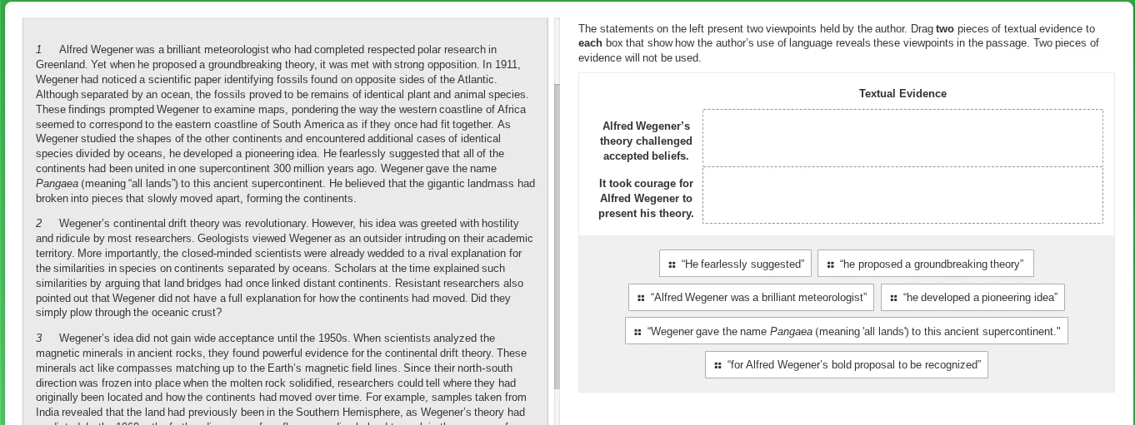Click the "Textual Evidence" column header
The height and width of the screenshot is (425, 1135).
(x=902, y=94)
